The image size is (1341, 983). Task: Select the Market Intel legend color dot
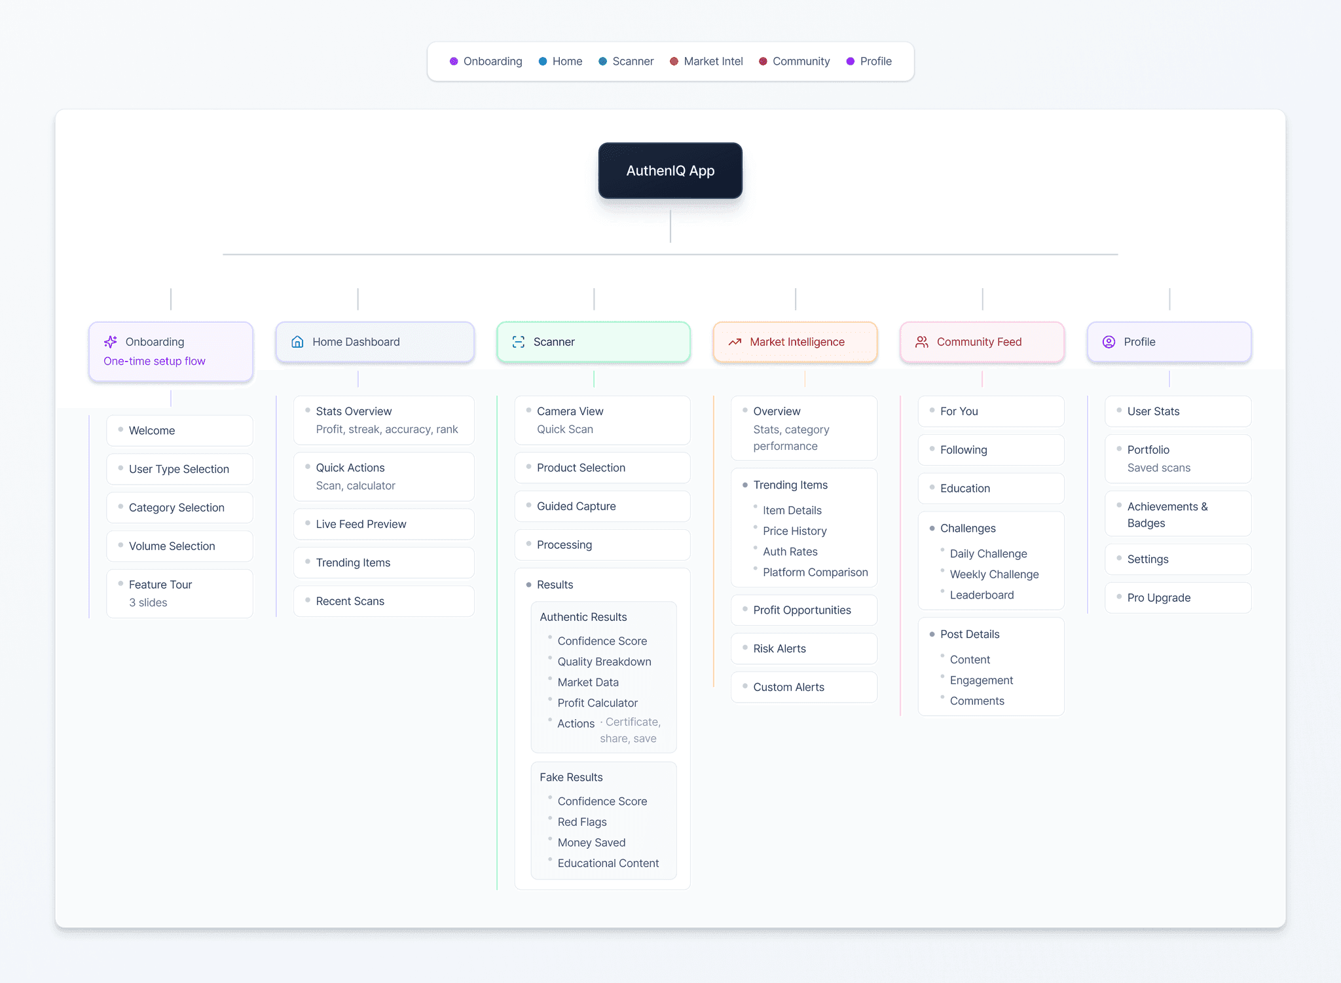pyautogui.click(x=674, y=62)
